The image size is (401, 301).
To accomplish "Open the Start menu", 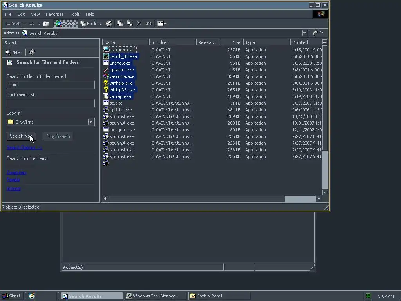I will [x=11, y=296].
